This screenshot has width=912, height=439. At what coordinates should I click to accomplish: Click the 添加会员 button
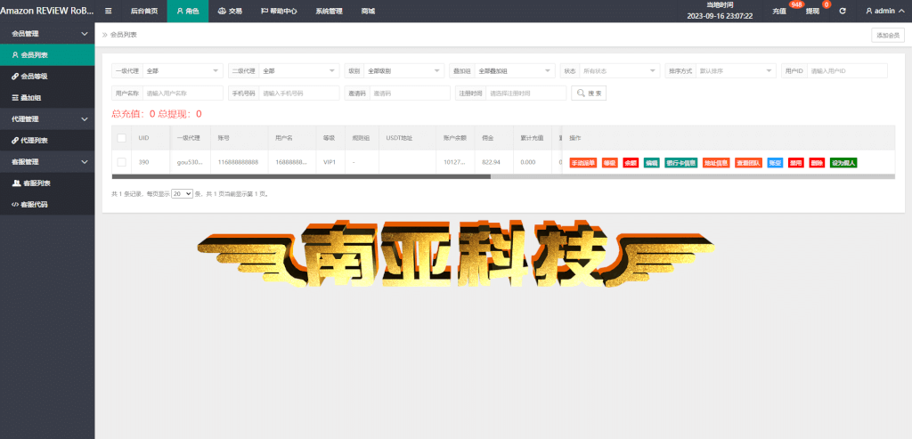click(888, 35)
